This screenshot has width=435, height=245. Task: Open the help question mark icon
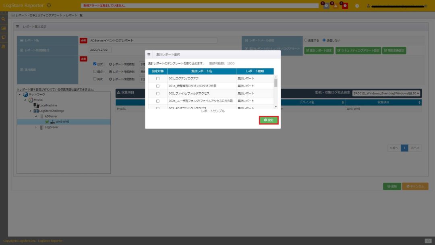point(357,6)
